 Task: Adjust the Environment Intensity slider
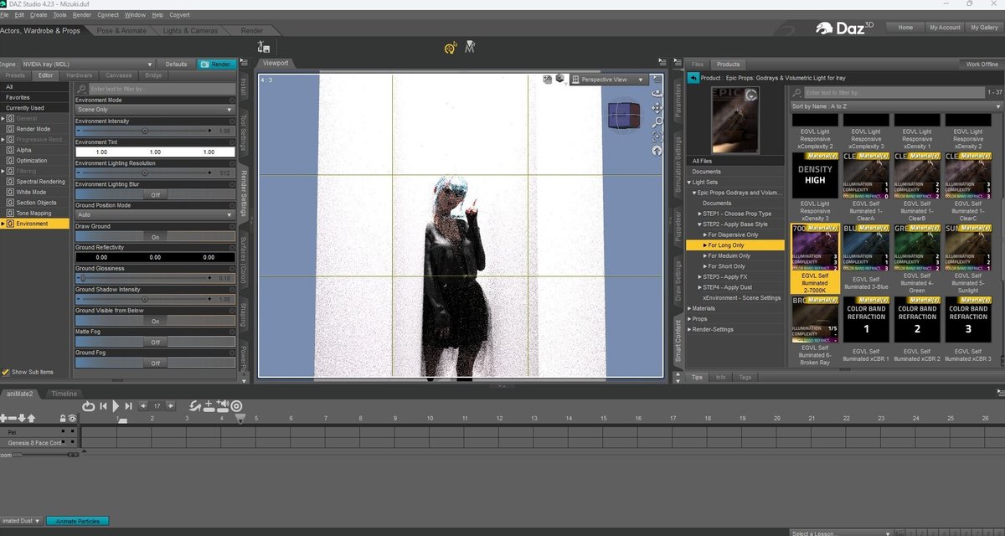coord(146,131)
